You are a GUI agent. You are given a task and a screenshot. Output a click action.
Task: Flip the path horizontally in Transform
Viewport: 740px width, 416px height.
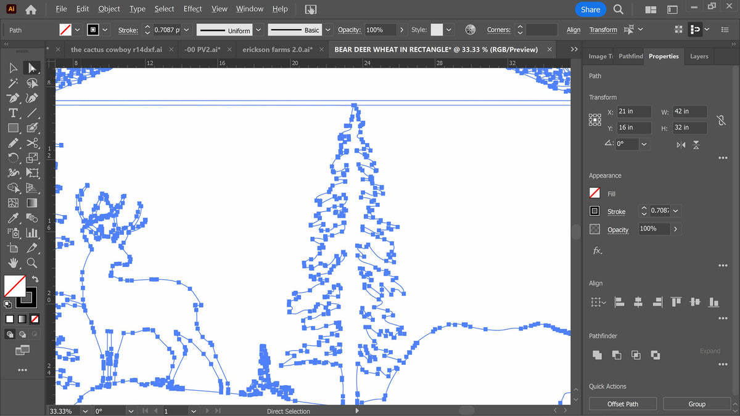681,145
